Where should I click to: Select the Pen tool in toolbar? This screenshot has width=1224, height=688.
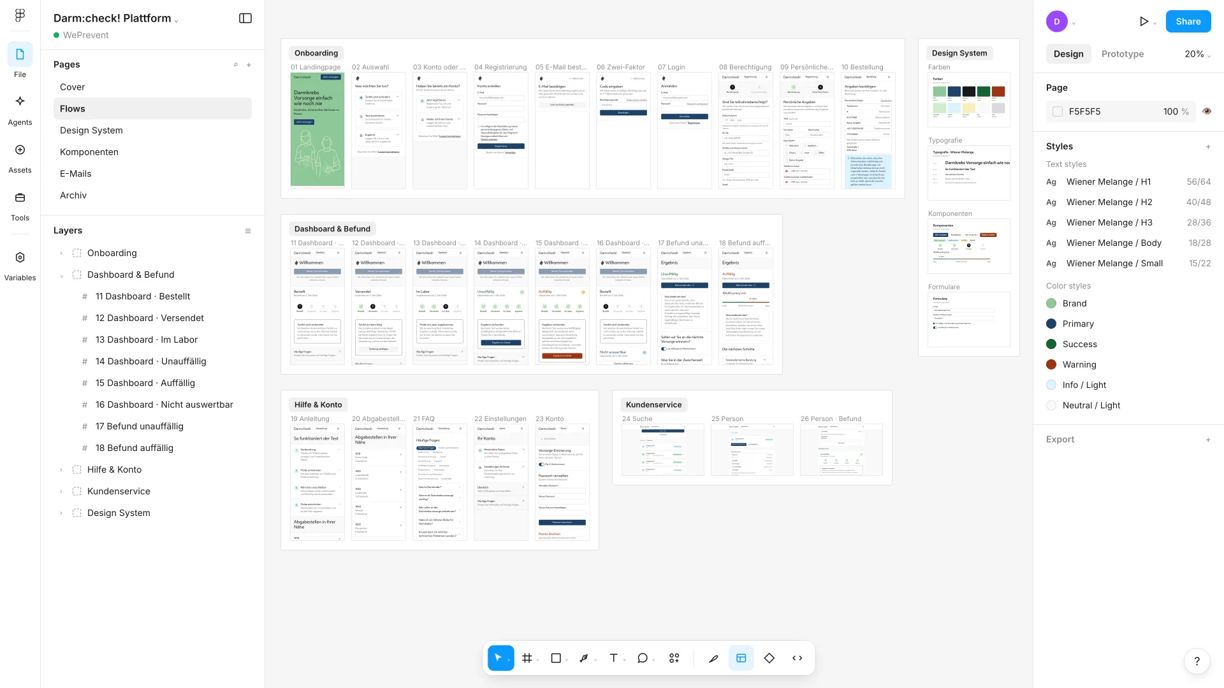(584, 658)
